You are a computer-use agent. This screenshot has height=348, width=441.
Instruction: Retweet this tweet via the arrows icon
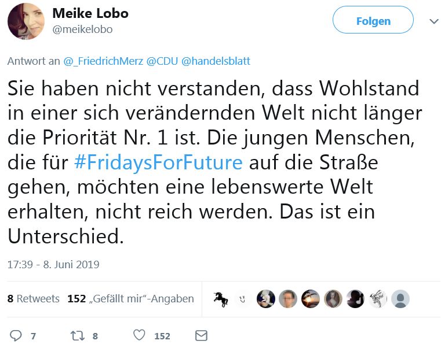(77, 335)
